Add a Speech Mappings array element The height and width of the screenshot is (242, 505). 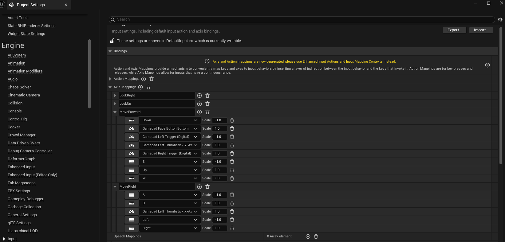(x=308, y=236)
